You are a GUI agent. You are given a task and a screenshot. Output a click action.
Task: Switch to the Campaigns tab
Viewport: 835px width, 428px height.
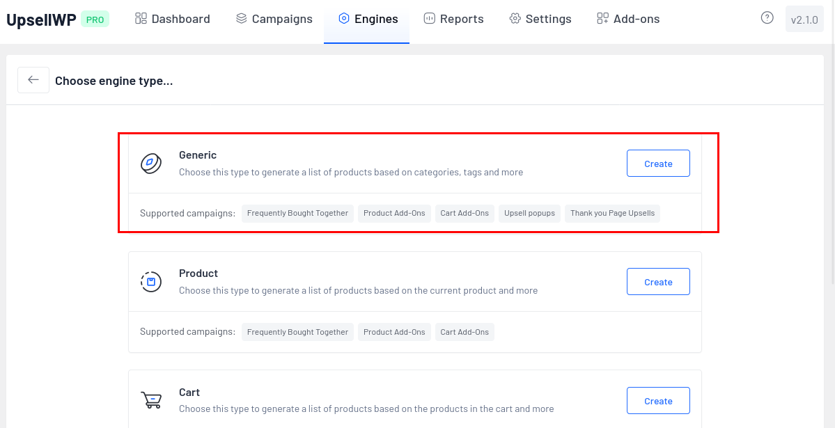(x=274, y=19)
